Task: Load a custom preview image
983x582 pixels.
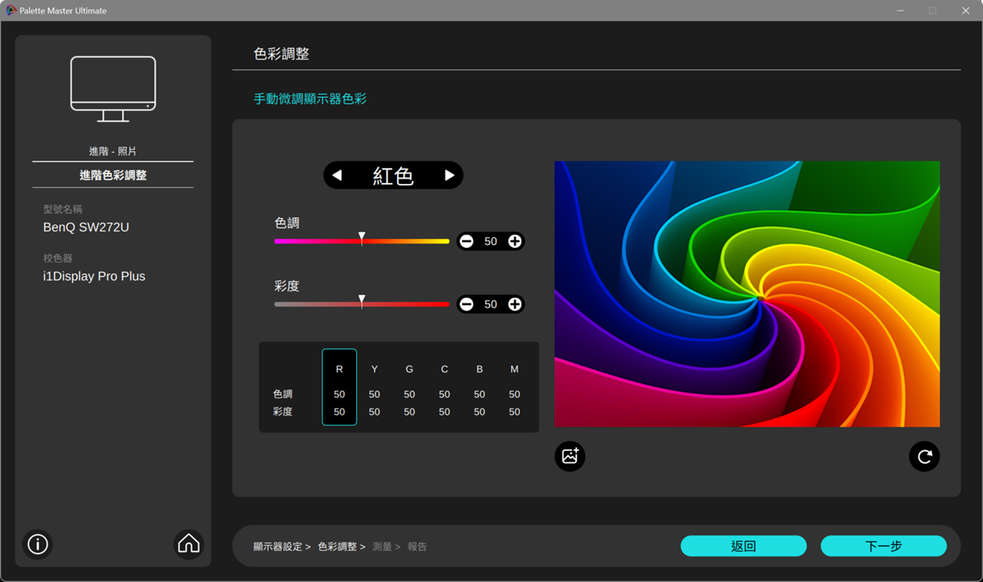Action: tap(570, 456)
